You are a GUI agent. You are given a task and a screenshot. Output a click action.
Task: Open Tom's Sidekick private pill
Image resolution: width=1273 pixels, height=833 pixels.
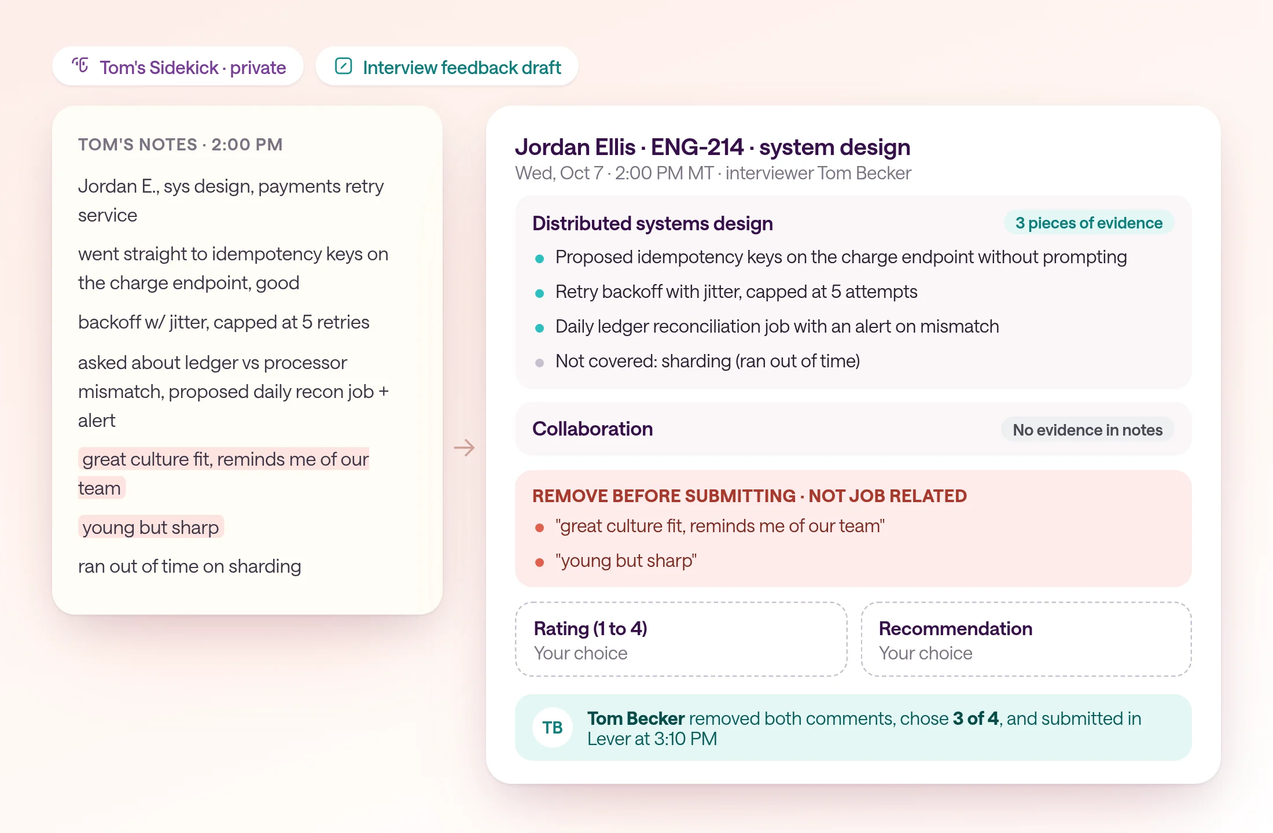[178, 67]
